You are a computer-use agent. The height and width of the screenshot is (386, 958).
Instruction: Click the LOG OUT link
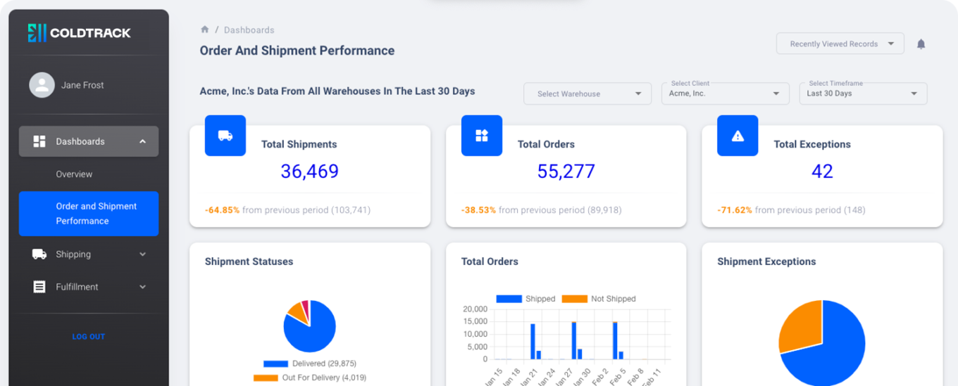pos(89,337)
